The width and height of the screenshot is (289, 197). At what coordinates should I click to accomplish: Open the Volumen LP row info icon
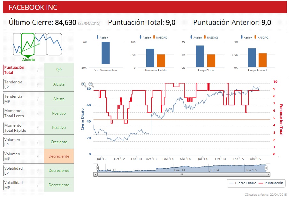click(38, 142)
